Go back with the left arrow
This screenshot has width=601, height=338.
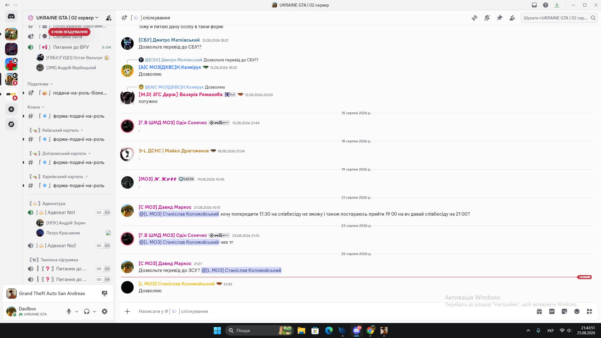tap(8, 5)
